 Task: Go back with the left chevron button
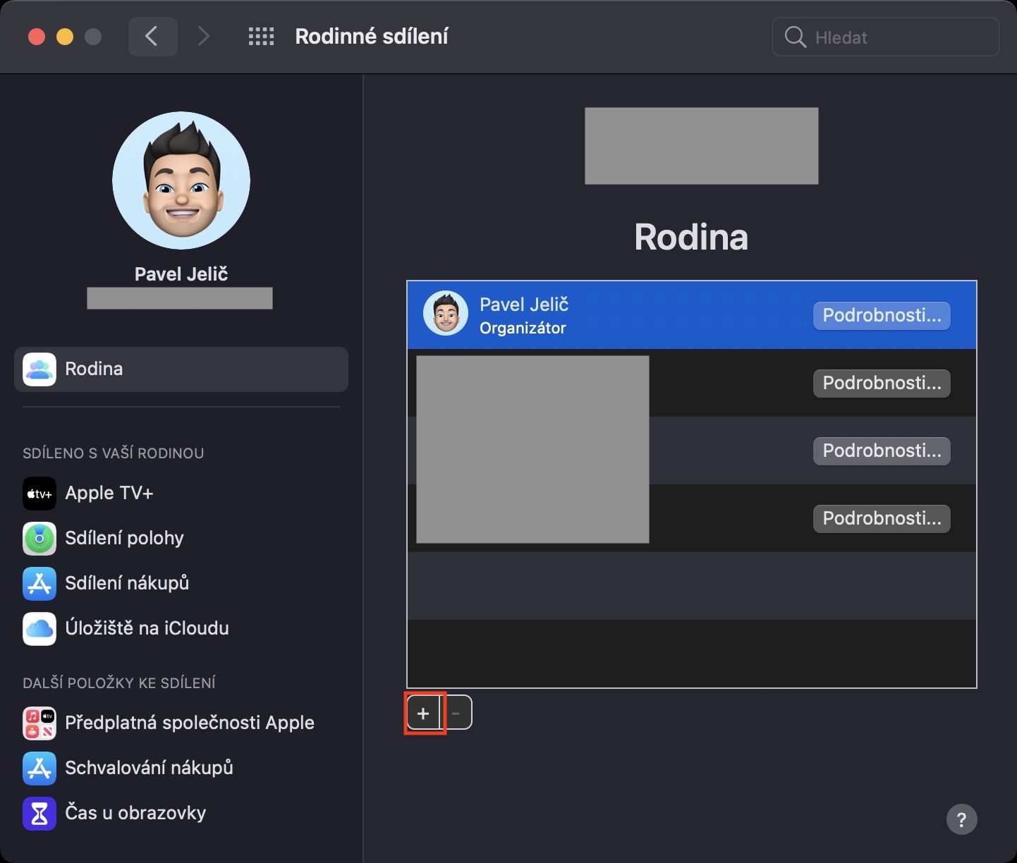[x=152, y=37]
